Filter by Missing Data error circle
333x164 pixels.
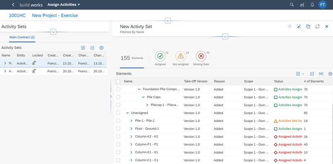[x=201, y=56]
